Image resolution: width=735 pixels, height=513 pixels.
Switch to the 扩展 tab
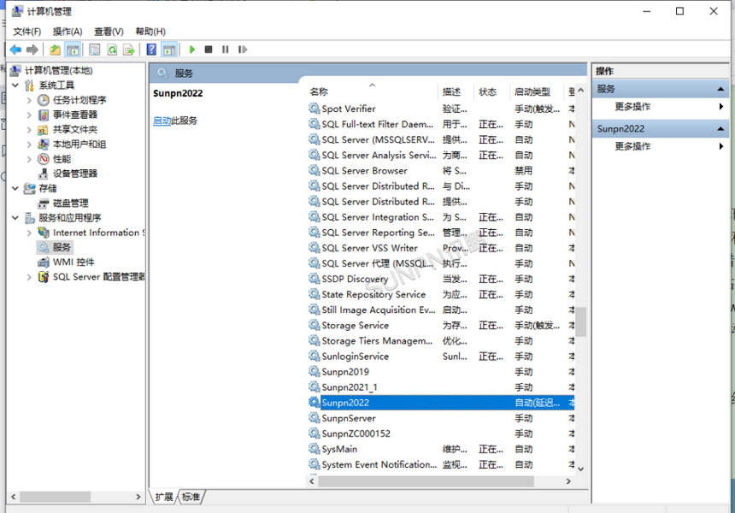coord(164,497)
